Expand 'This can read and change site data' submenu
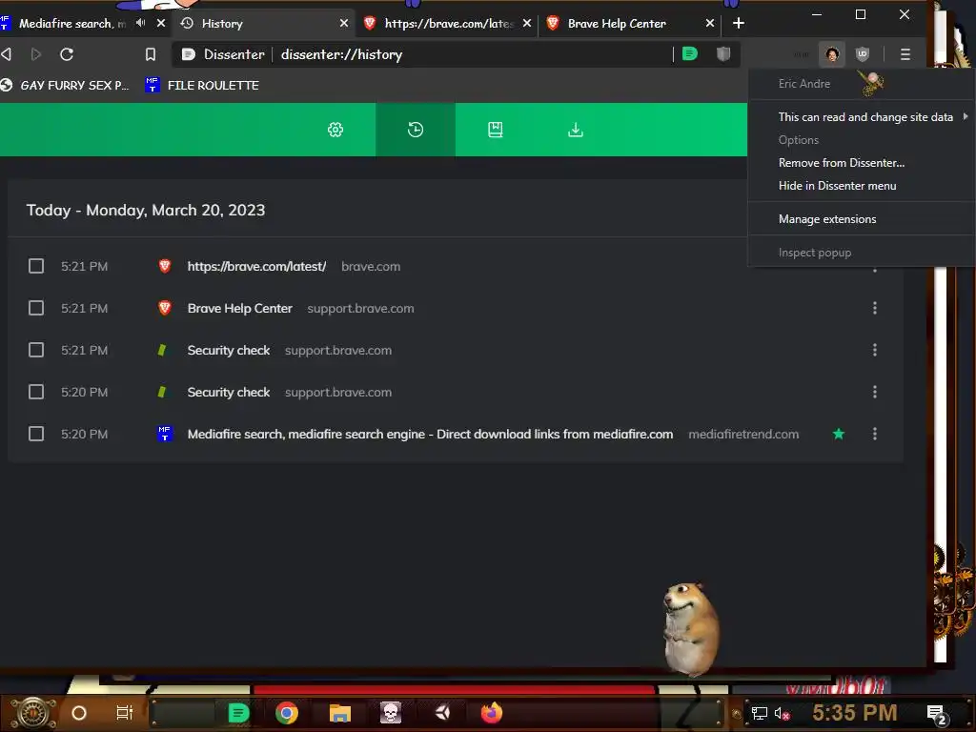Screen dimensions: 976x732 862,117
